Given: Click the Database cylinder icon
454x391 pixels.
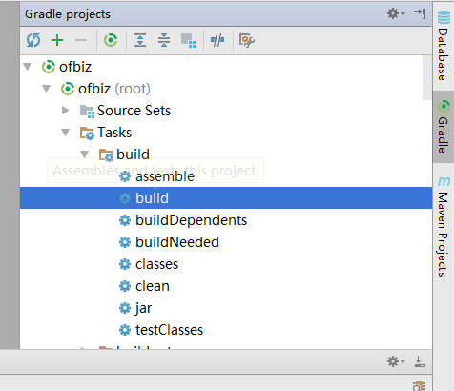Looking at the screenshot, I should coord(444,17).
